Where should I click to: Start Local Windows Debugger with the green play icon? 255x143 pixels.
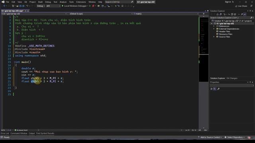tap(63, 6)
